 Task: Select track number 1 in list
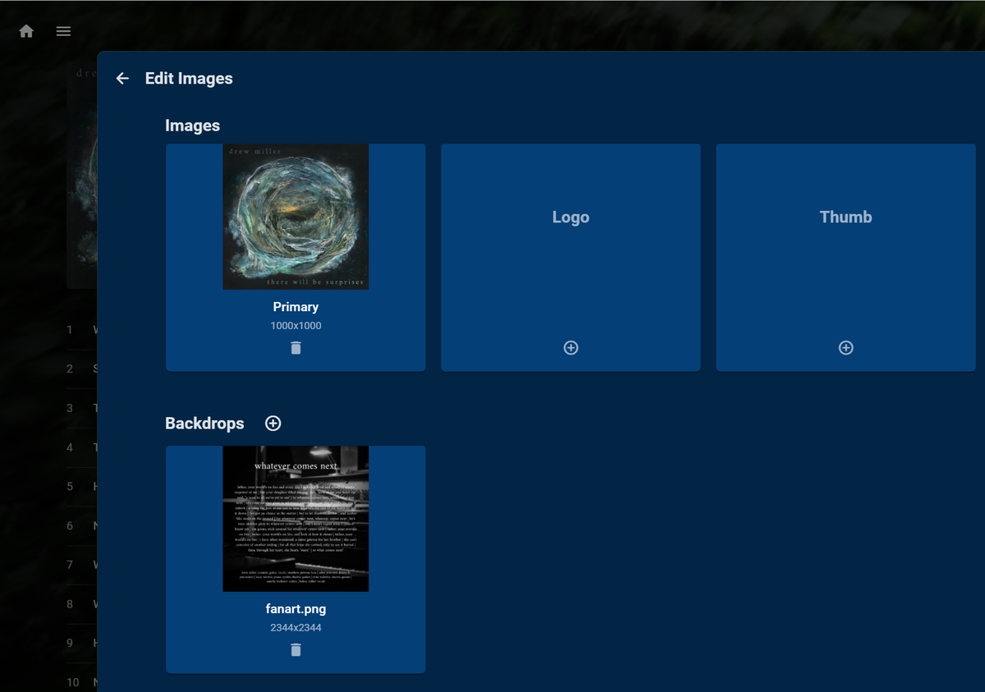[70, 330]
